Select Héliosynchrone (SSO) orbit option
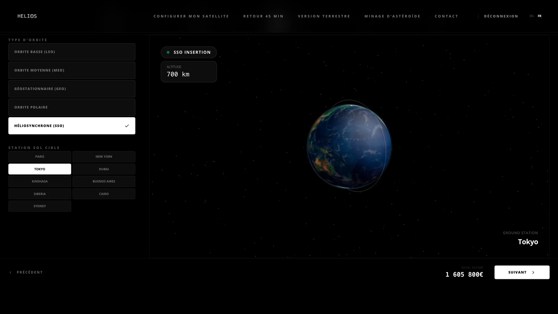This screenshot has height=314, width=558. click(72, 126)
